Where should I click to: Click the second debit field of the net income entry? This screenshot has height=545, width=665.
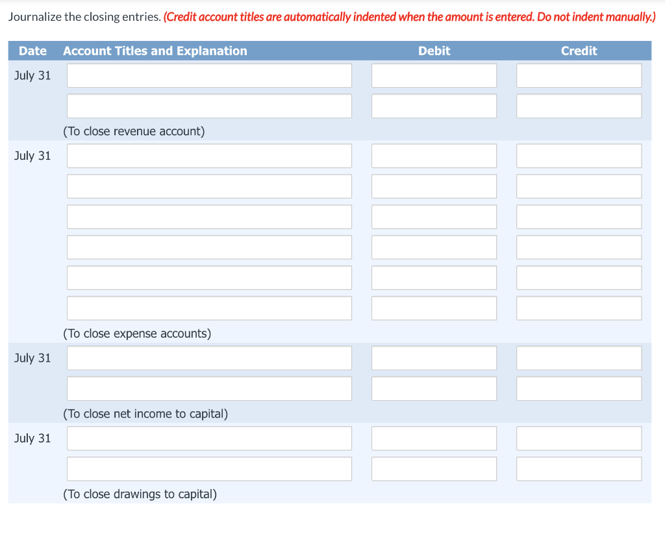click(x=434, y=388)
